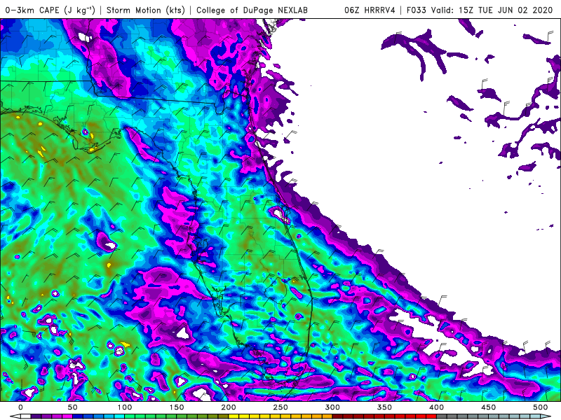Click the right arrow end of colorbar
Viewport: 561px width, 420px height.
tap(546, 416)
